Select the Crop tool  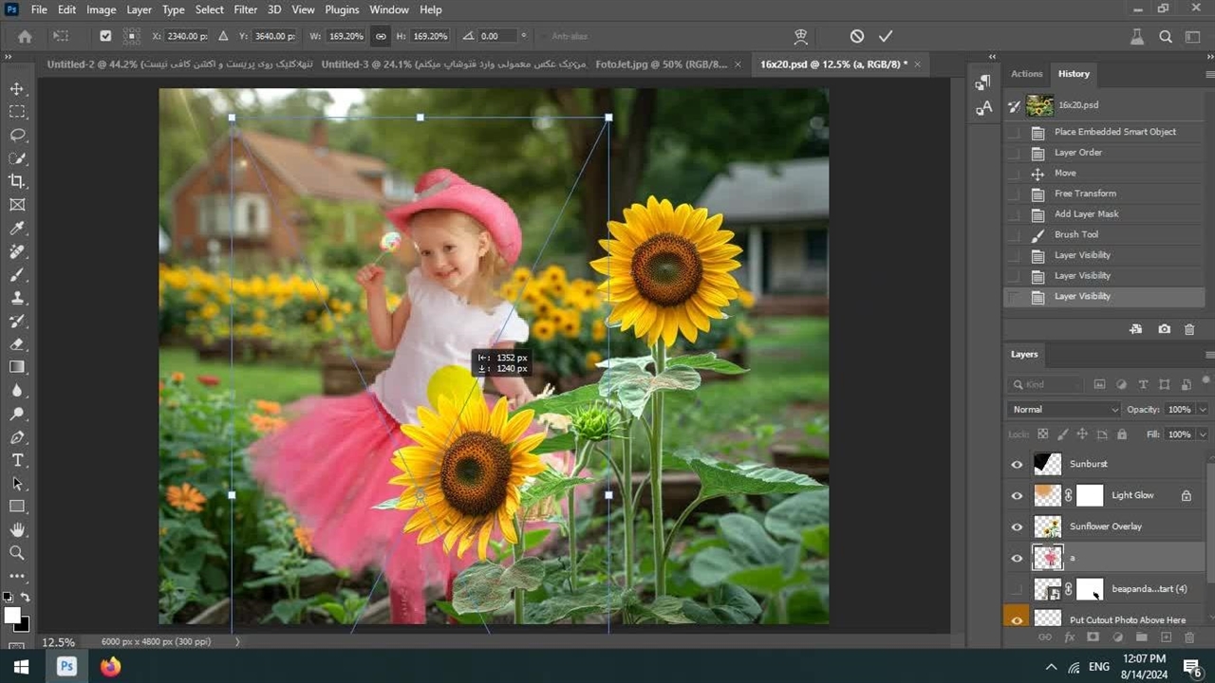[17, 181]
